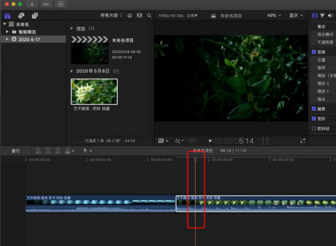Click clapboard icon beside viewer project name

pyautogui.click(x=214, y=15)
